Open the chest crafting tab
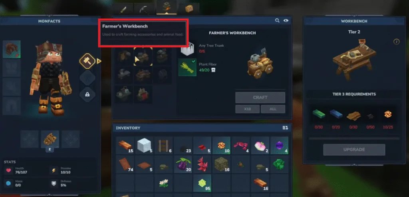The width and height of the screenshot is (409, 197). pyautogui.click(x=189, y=9)
